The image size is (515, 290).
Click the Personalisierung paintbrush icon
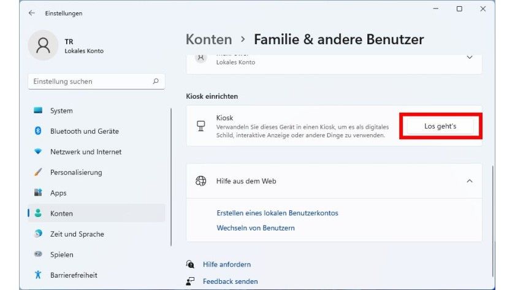(x=38, y=172)
